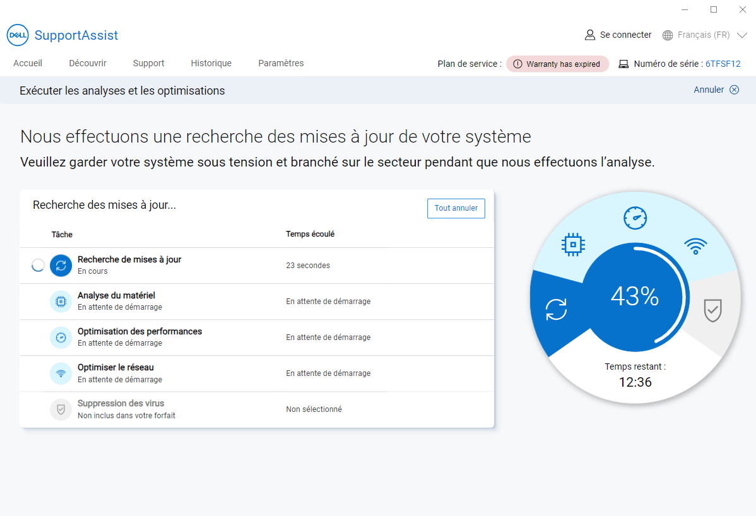The image size is (756, 516).
Task: Click the Dell logo icon
Action: tap(18, 35)
